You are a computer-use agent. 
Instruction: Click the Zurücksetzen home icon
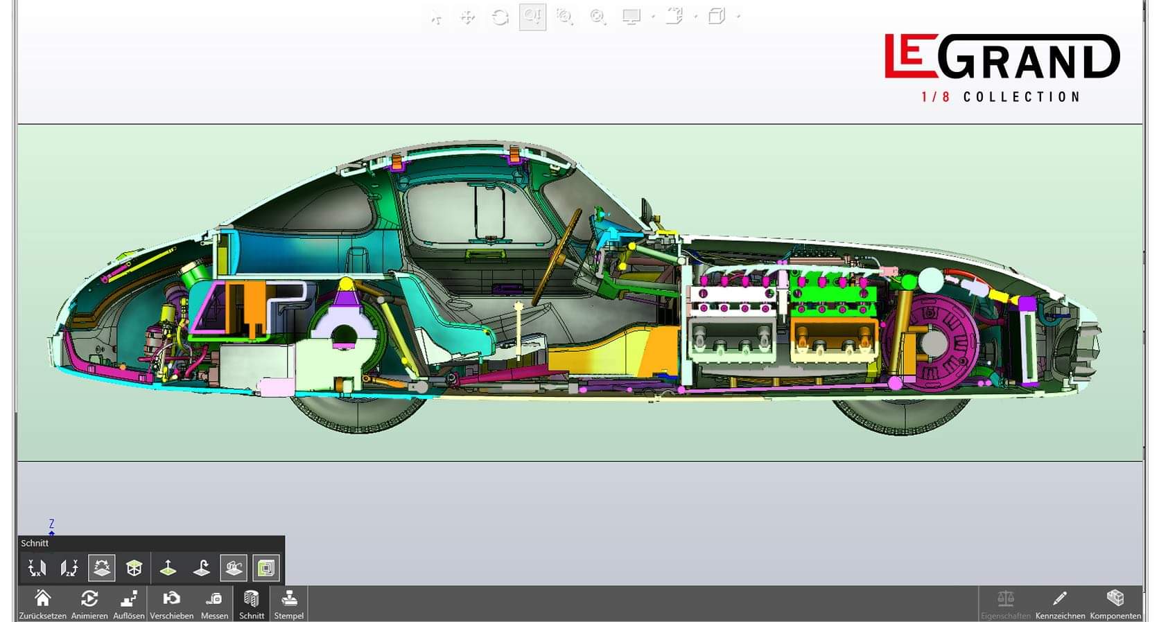click(42, 603)
